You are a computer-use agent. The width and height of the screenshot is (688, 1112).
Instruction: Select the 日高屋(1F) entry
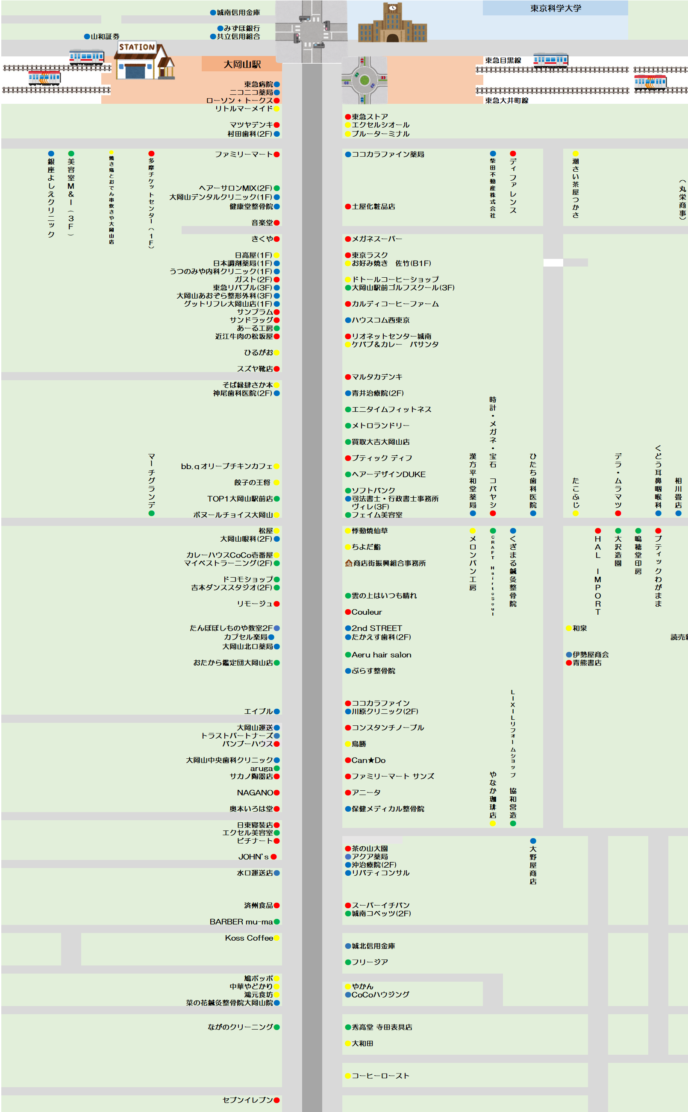click(257, 255)
